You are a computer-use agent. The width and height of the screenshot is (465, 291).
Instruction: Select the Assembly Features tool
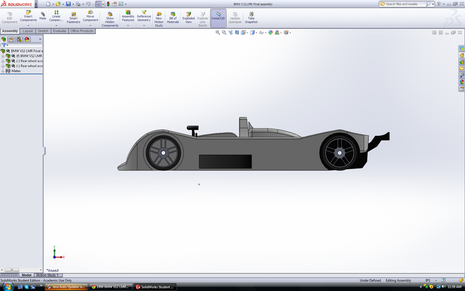128,16
